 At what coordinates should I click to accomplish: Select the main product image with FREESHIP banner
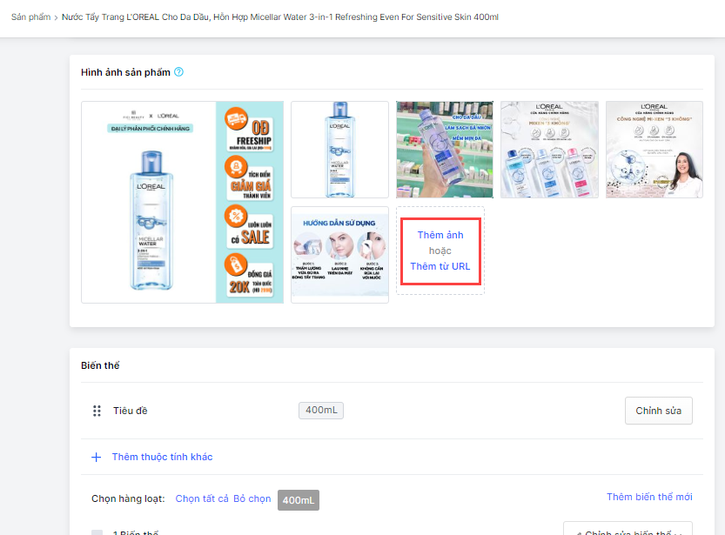[182, 203]
